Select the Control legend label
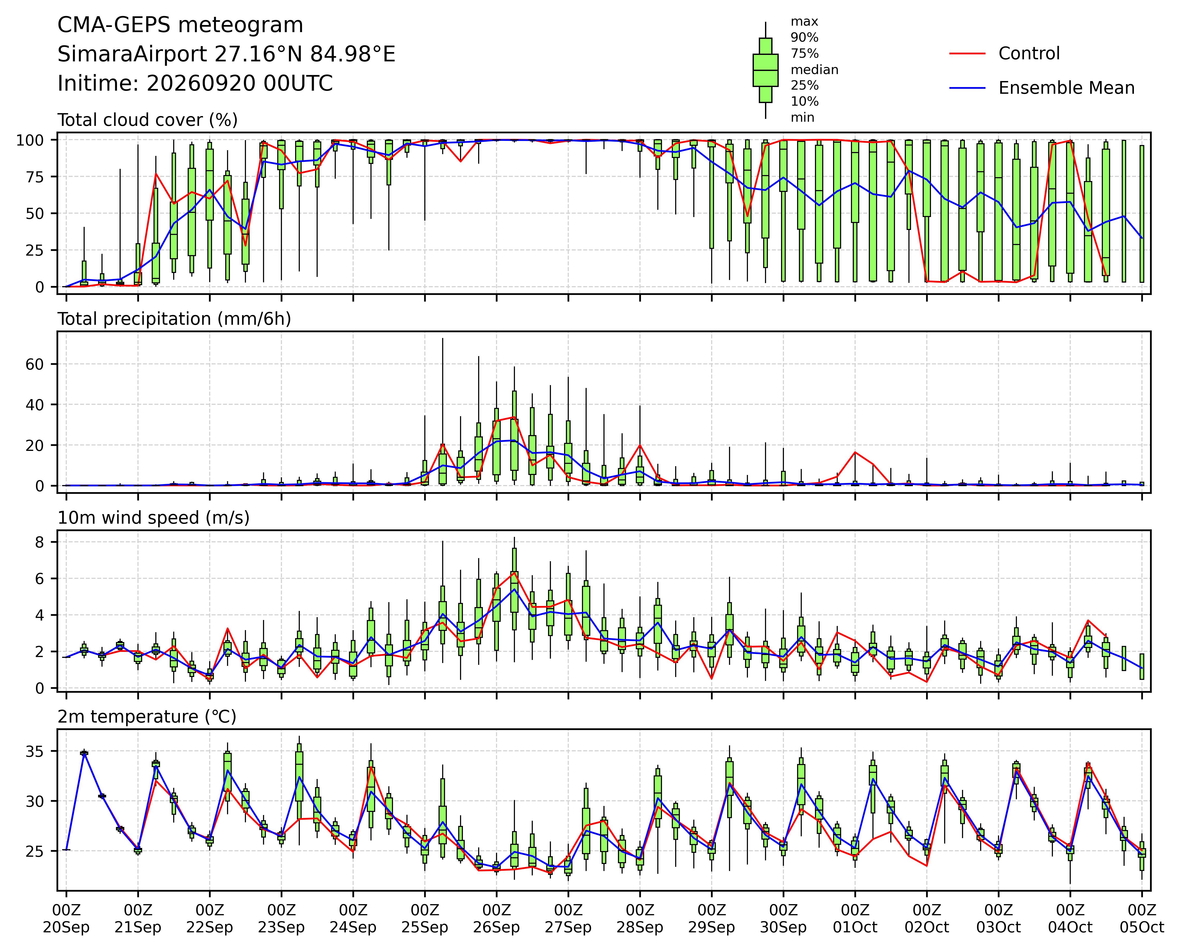Image resolution: width=1180 pixels, height=951 pixels. [x=1029, y=54]
